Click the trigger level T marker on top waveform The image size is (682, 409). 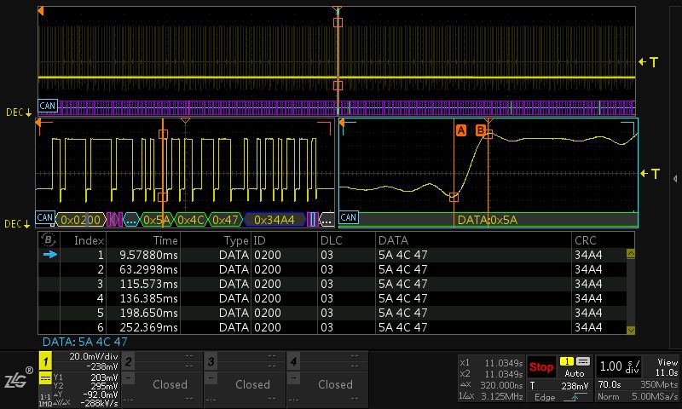[x=649, y=62]
